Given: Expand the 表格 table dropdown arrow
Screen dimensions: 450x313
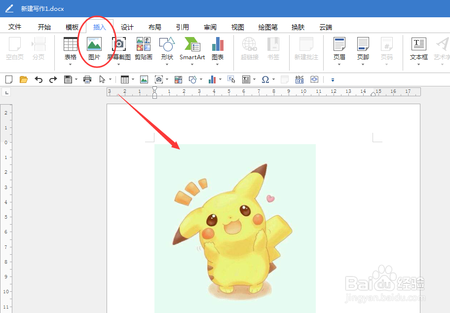Looking at the screenshot, I should click(70, 64).
